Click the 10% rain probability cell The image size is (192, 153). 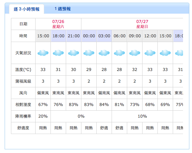[142, 116]
